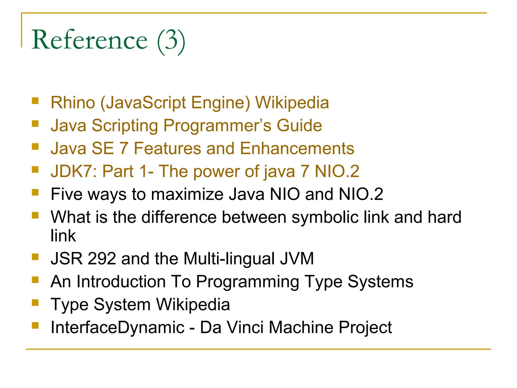Click 'JSR 292 and the Multi-lingual JVM' text
Screen dimensions: 517x388
(182, 259)
